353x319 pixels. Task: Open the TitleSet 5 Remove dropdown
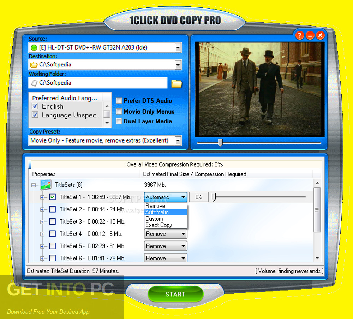click(166, 246)
